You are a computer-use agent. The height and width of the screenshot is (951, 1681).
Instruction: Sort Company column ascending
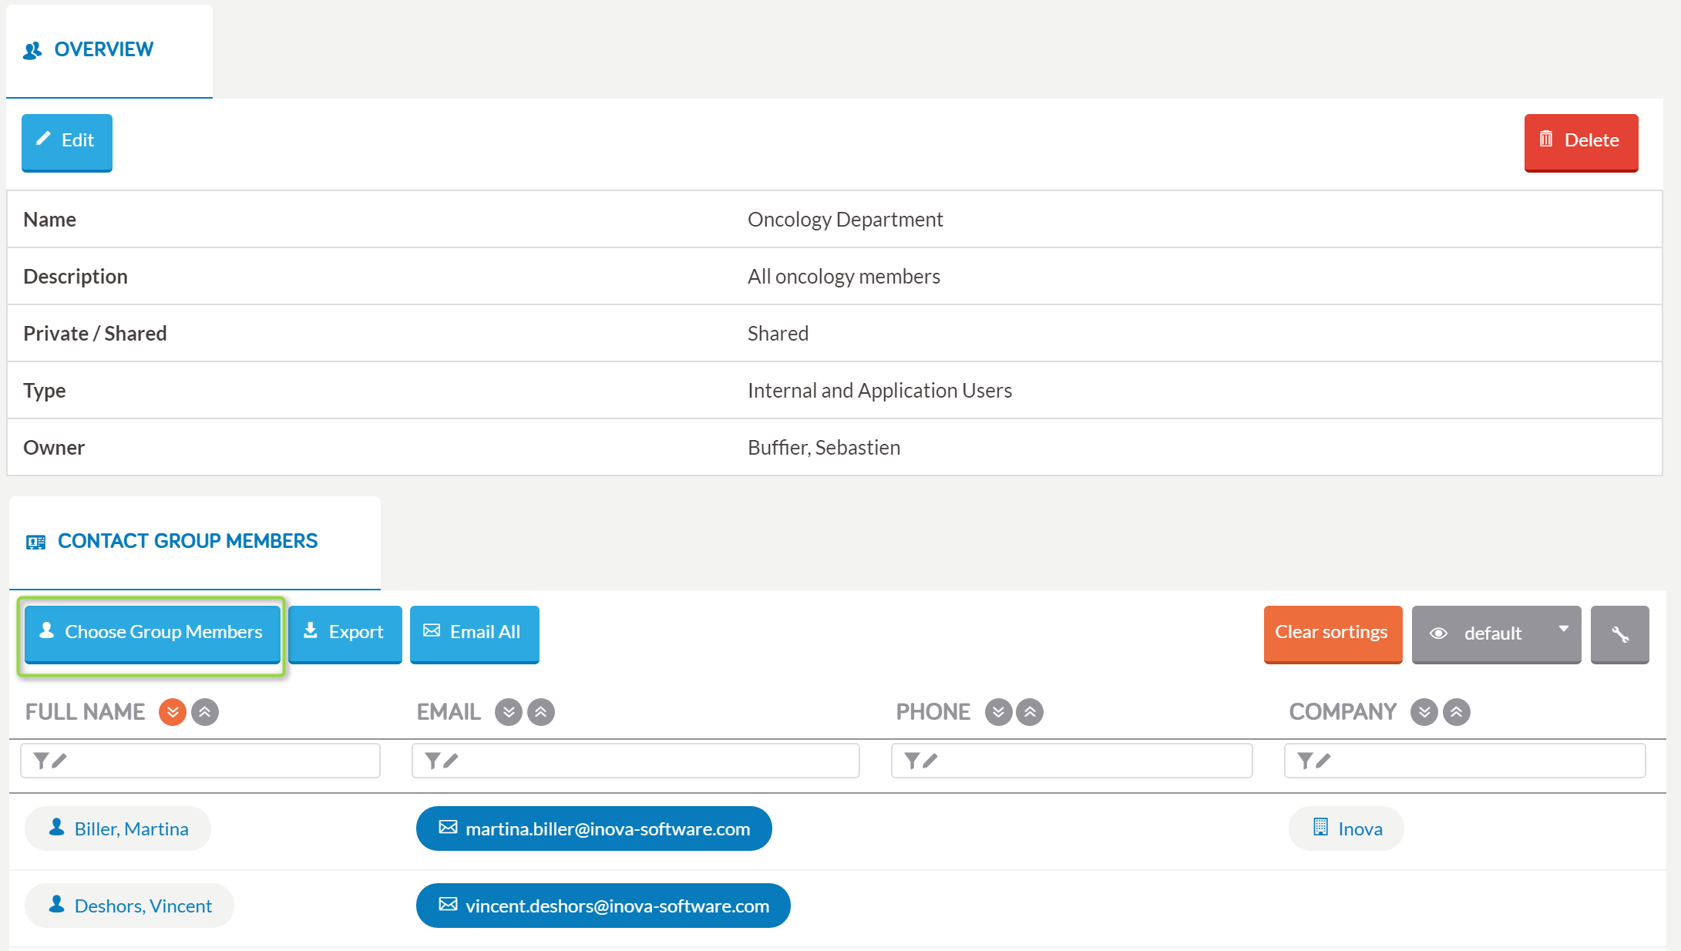(1457, 712)
